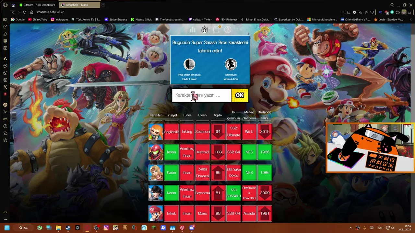Screen dimensions: 415x233
Task: Go back to the previous page
Action: click(x=13, y=12)
